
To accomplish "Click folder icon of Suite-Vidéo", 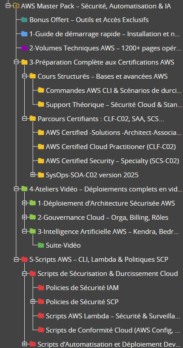I will coord(41,245).
